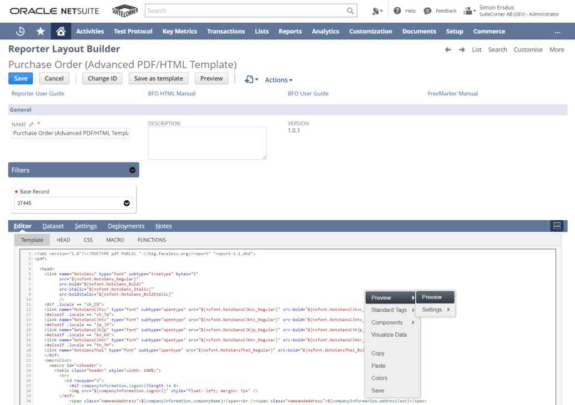Switch to the Dataset tab

[53, 226]
